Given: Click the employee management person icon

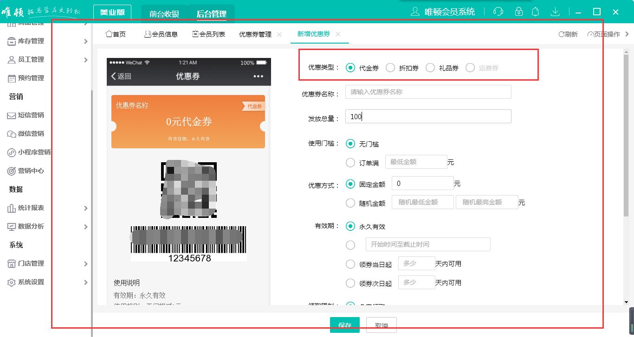Looking at the screenshot, I should [12, 60].
